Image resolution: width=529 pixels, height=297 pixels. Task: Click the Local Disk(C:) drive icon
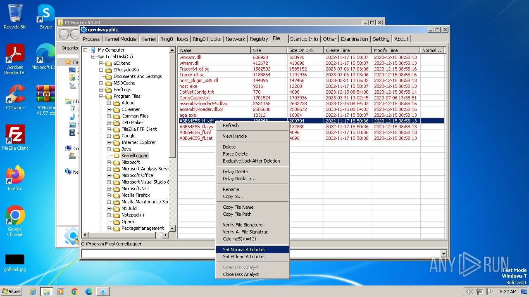click(101, 57)
